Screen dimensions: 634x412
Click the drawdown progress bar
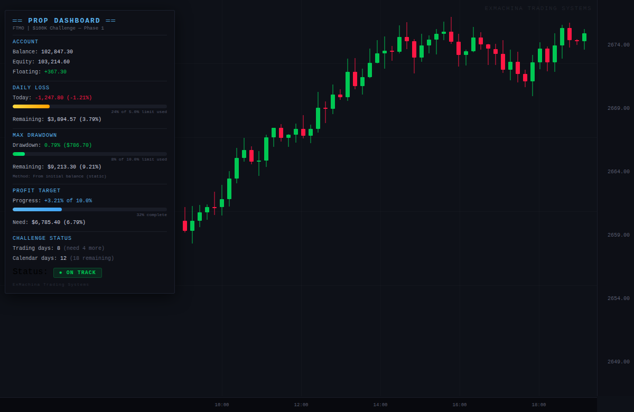[89, 154]
